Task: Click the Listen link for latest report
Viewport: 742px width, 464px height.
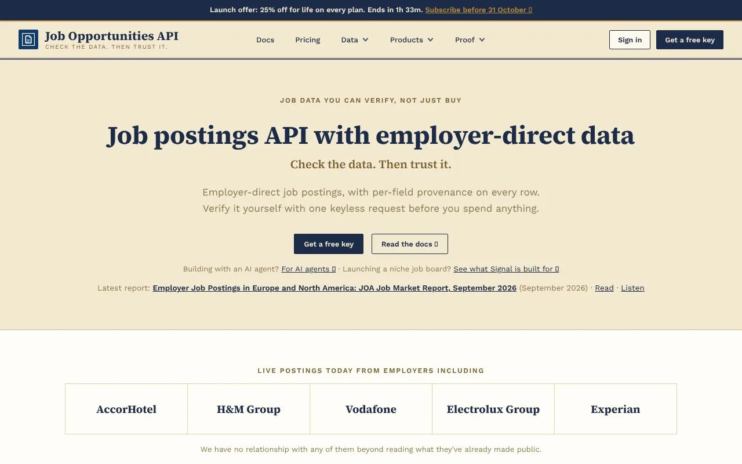Action: [x=632, y=288]
